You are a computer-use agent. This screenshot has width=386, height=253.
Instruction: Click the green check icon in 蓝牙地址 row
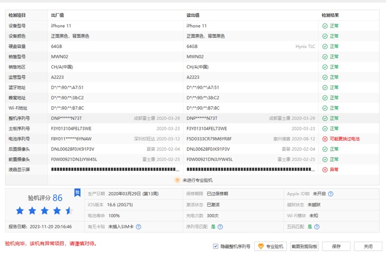pyautogui.click(x=325, y=88)
